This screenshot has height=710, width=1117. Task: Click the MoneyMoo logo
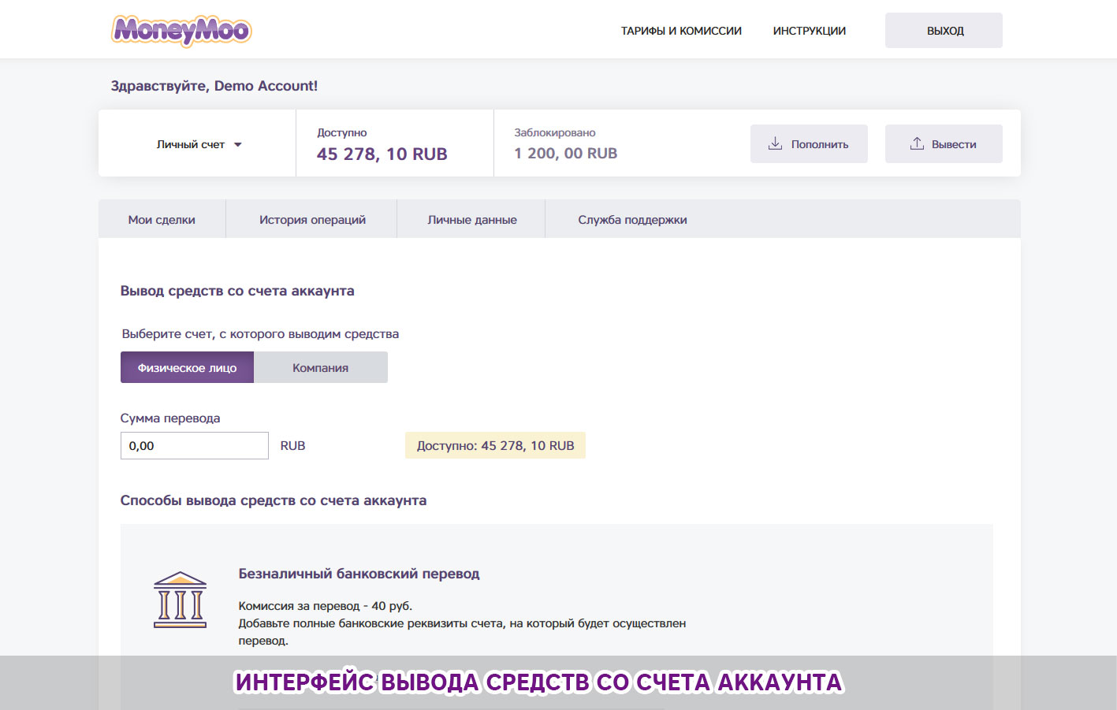(x=181, y=31)
